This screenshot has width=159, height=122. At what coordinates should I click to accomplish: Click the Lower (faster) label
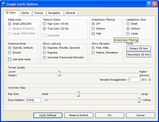12,74
